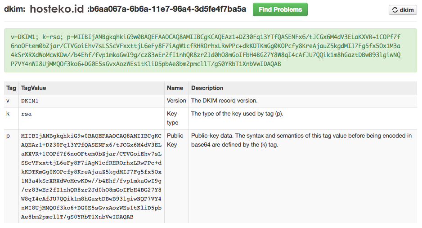
Task: Click the Version name cell
Action: (176, 101)
